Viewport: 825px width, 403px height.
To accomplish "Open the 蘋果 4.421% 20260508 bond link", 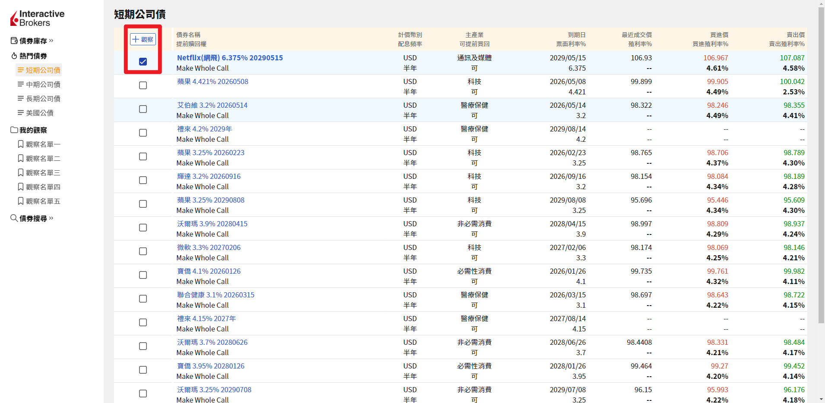I will coord(213,81).
